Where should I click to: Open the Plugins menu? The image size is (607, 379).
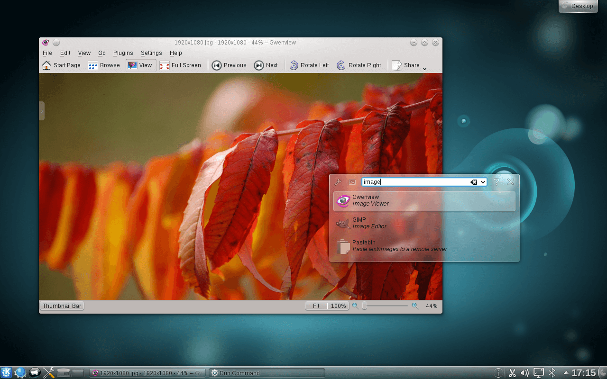pos(123,53)
